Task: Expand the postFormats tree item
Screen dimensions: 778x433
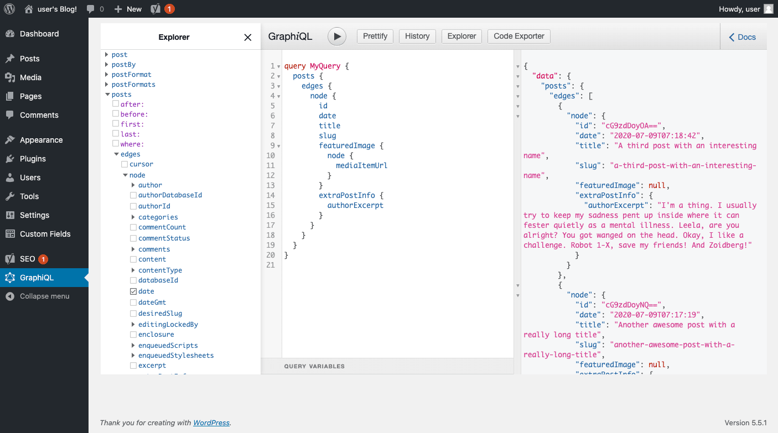Action: [x=106, y=84]
